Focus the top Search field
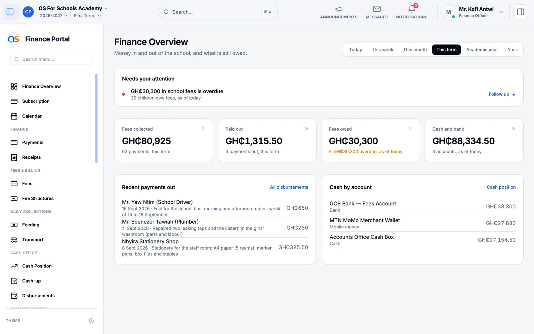The width and height of the screenshot is (534, 334). coord(218,12)
